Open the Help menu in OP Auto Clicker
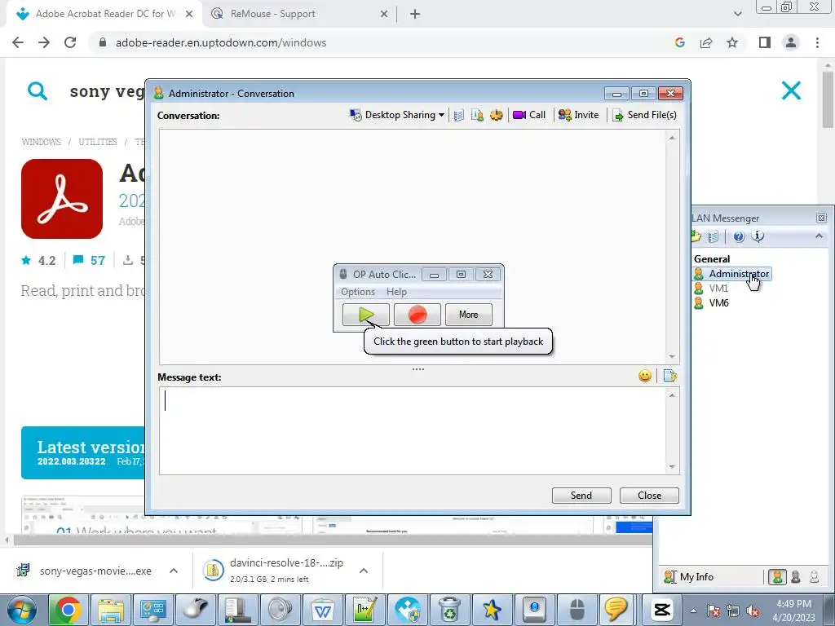This screenshot has height=626, width=835. coord(396,292)
